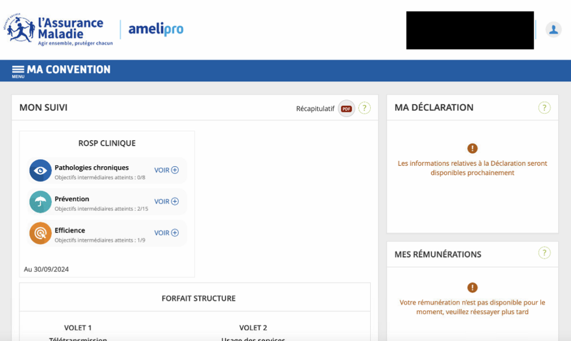
Task: Click the Pathologies chroniques eye icon
Action: 40,170
